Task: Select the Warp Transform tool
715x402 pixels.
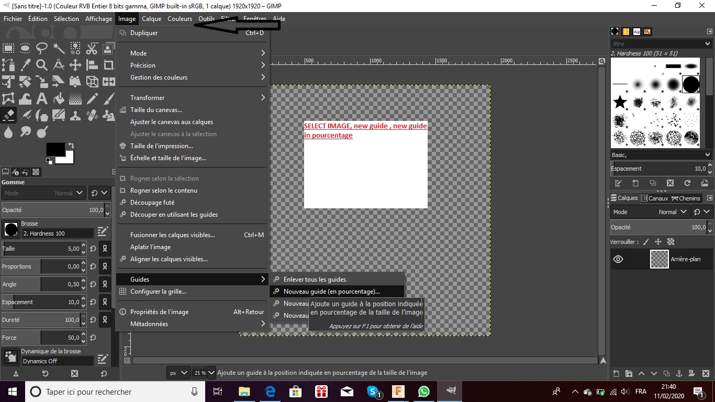Action: [25, 98]
